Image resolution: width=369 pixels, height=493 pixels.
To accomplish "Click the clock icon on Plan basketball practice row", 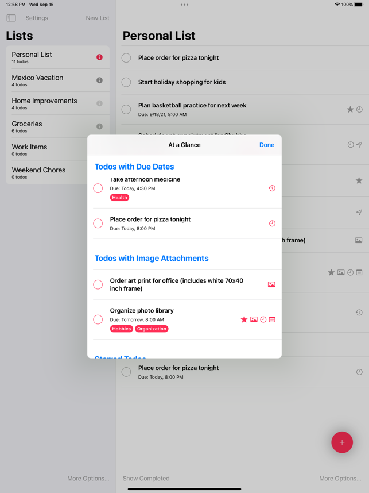I will 360,109.
